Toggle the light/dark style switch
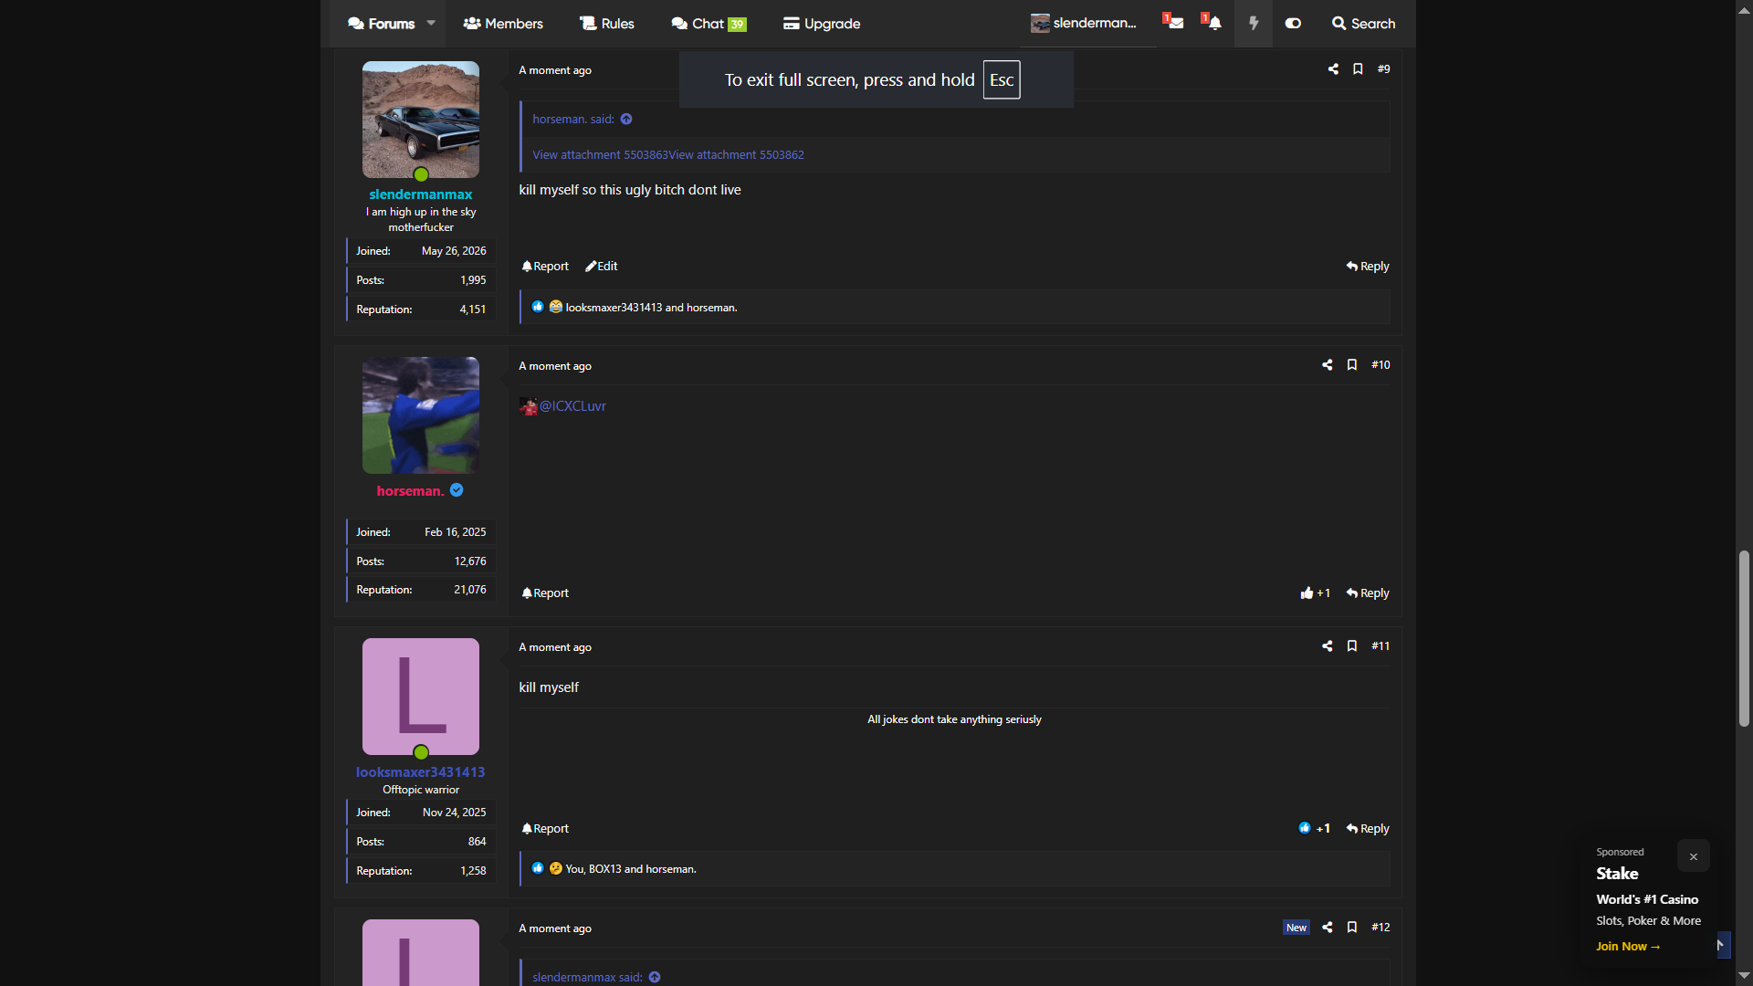The height and width of the screenshot is (986, 1753). click(x=1293, y=23)
